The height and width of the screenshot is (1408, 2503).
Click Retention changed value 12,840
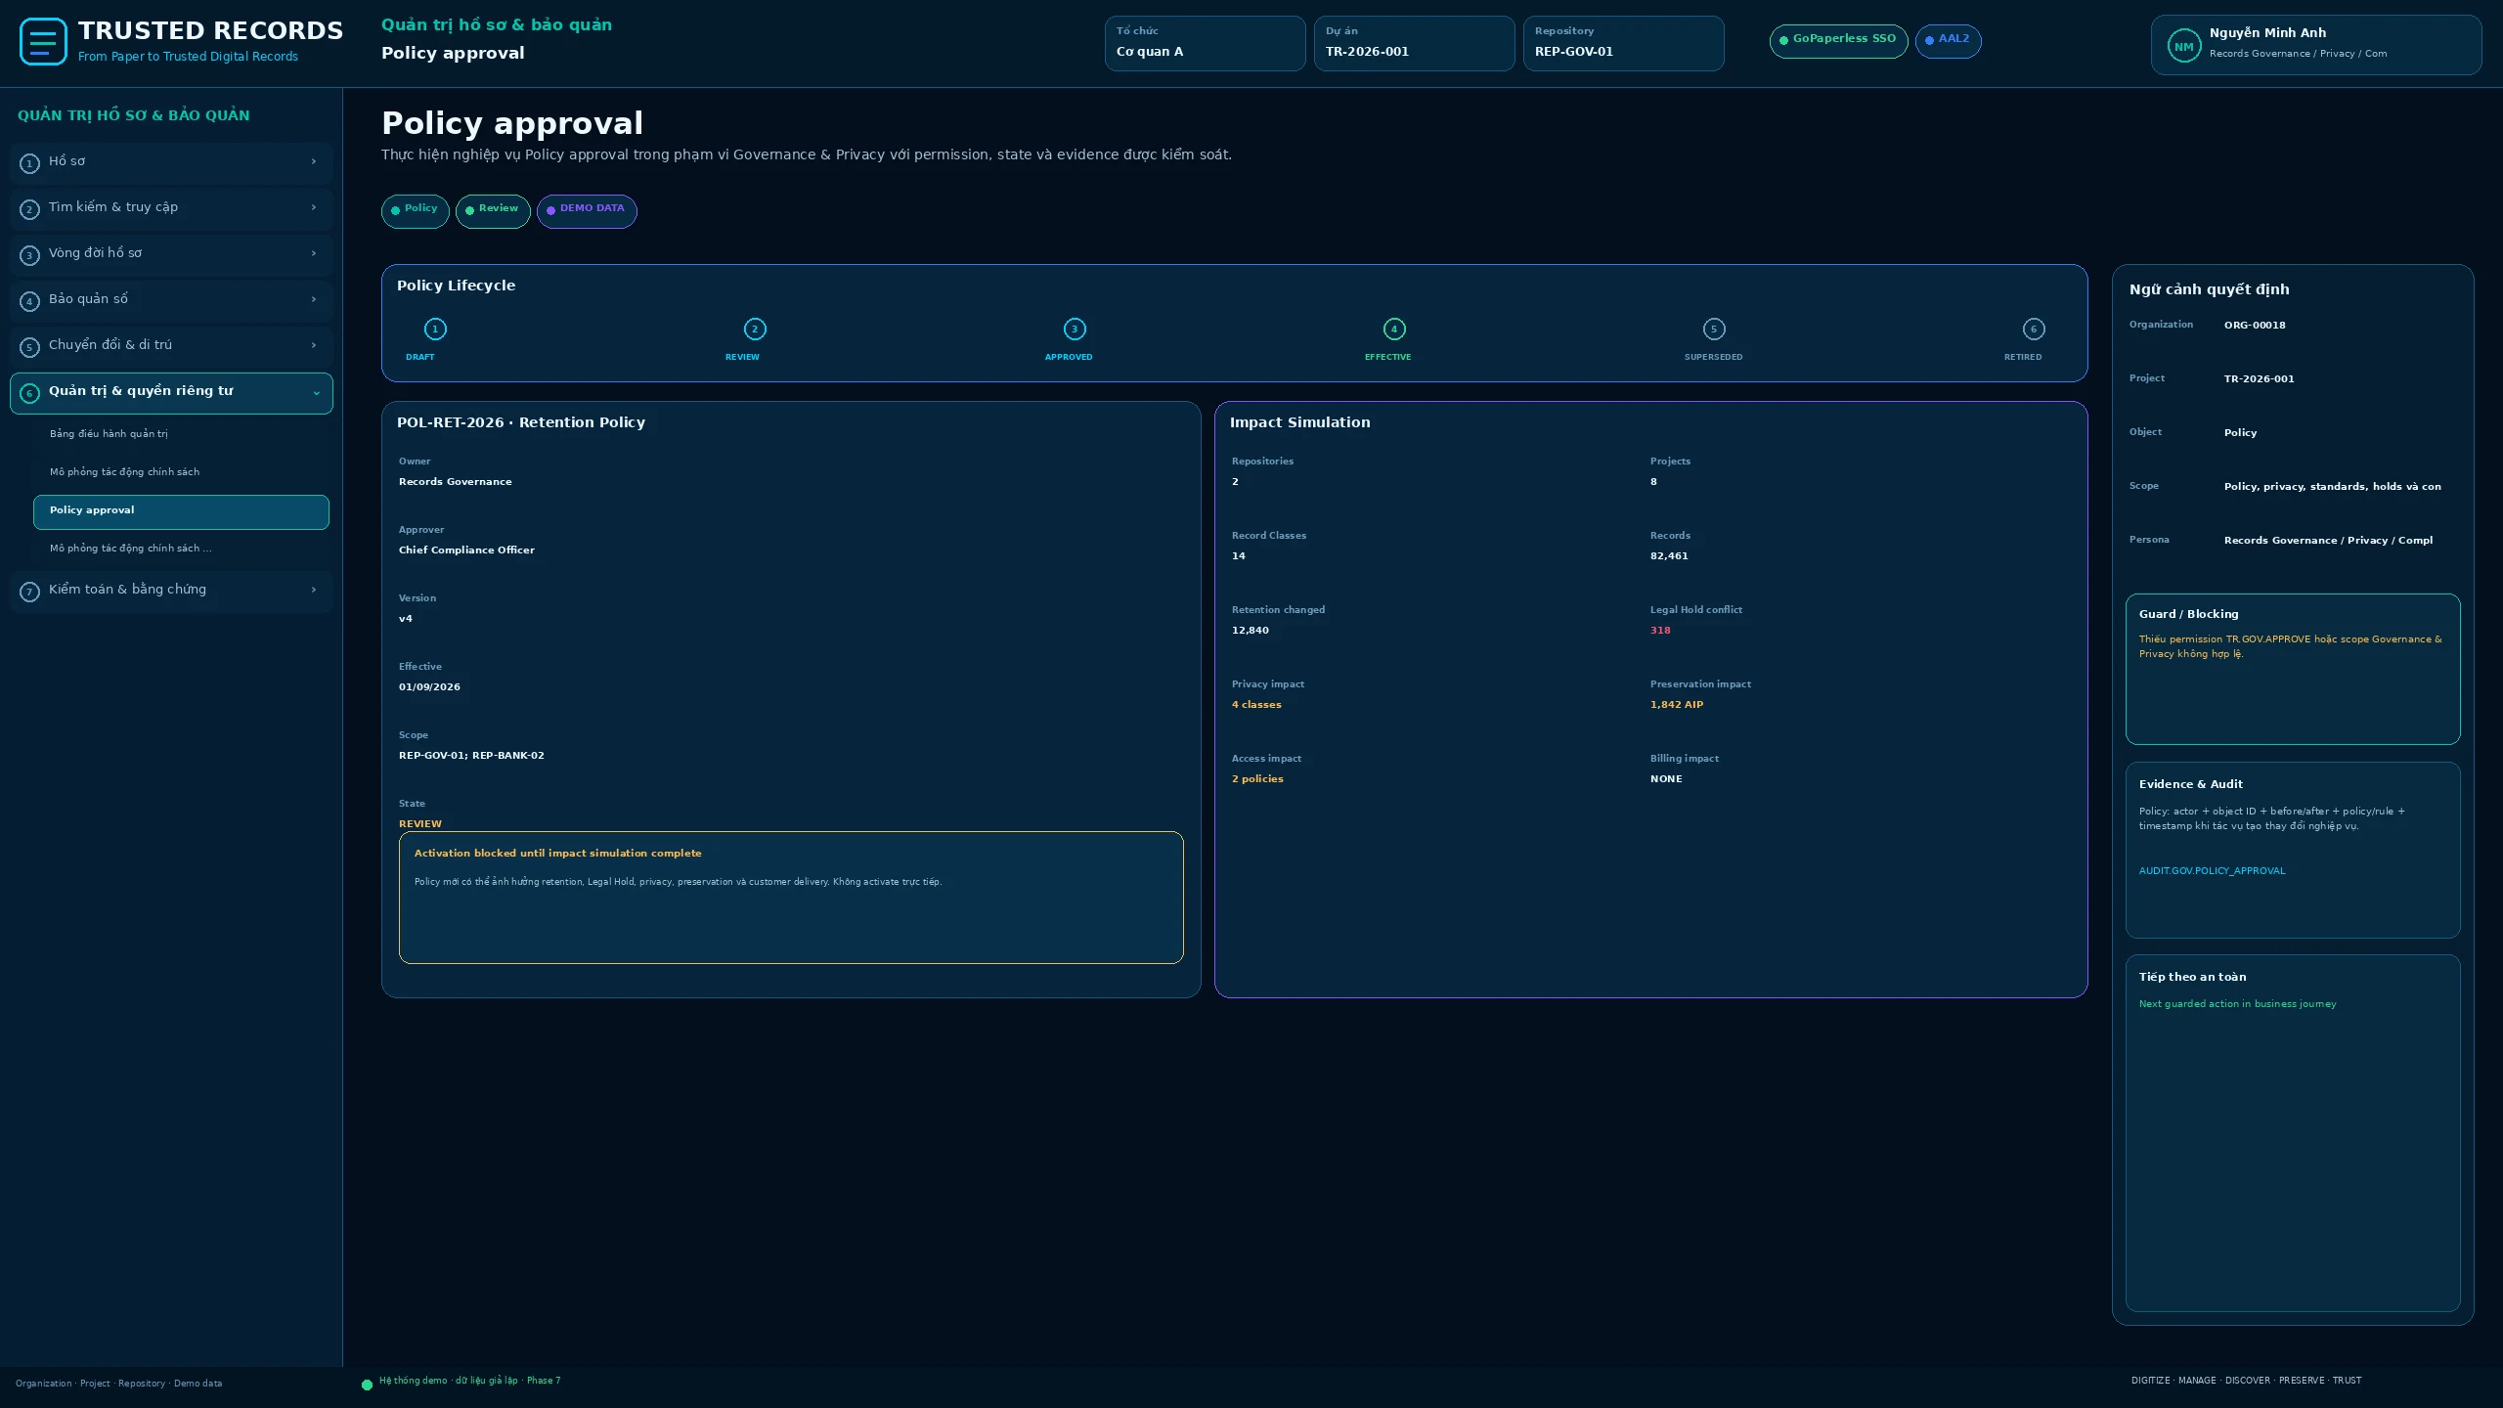[x=1251, y=631]
